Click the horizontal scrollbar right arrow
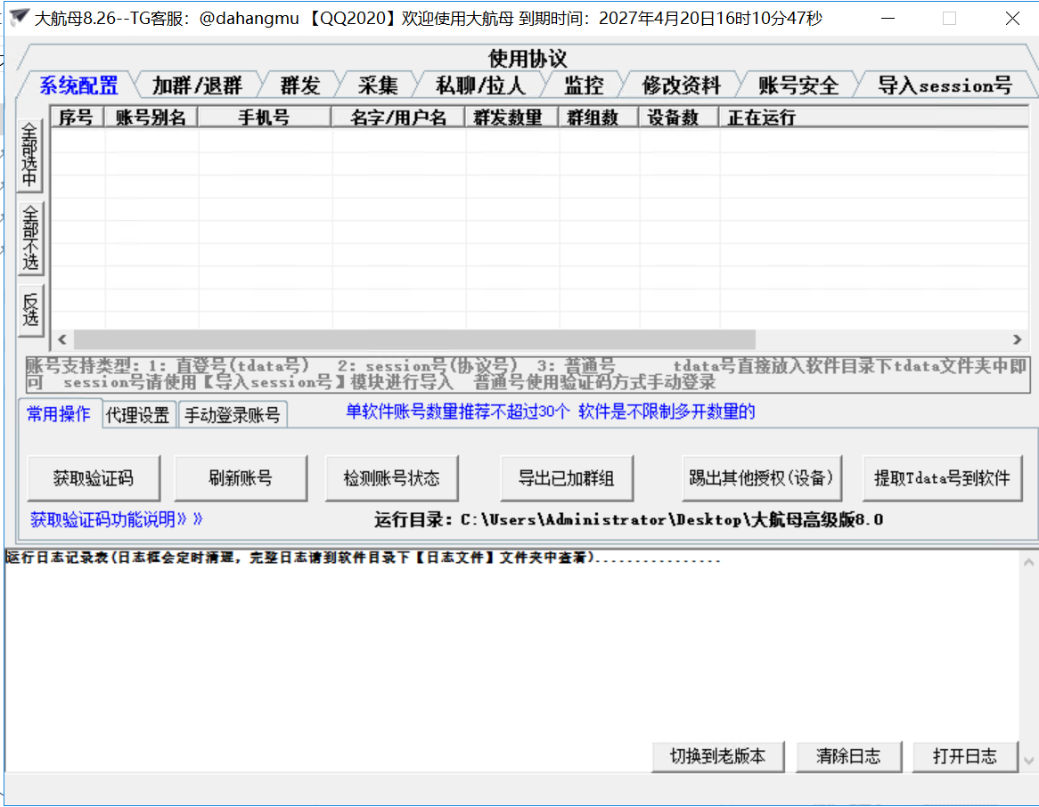 tap(1018, 339)
